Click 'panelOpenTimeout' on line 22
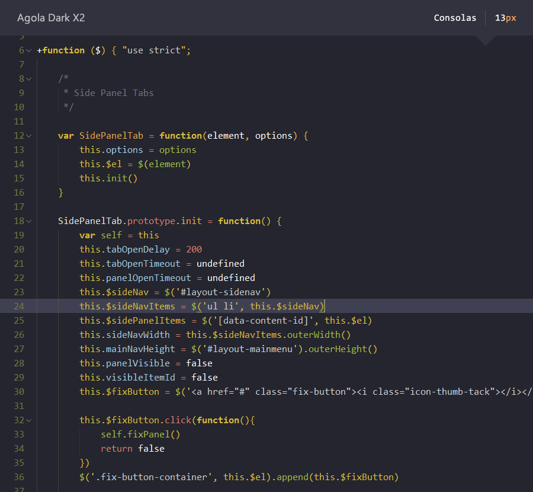 tap(148, 278)
